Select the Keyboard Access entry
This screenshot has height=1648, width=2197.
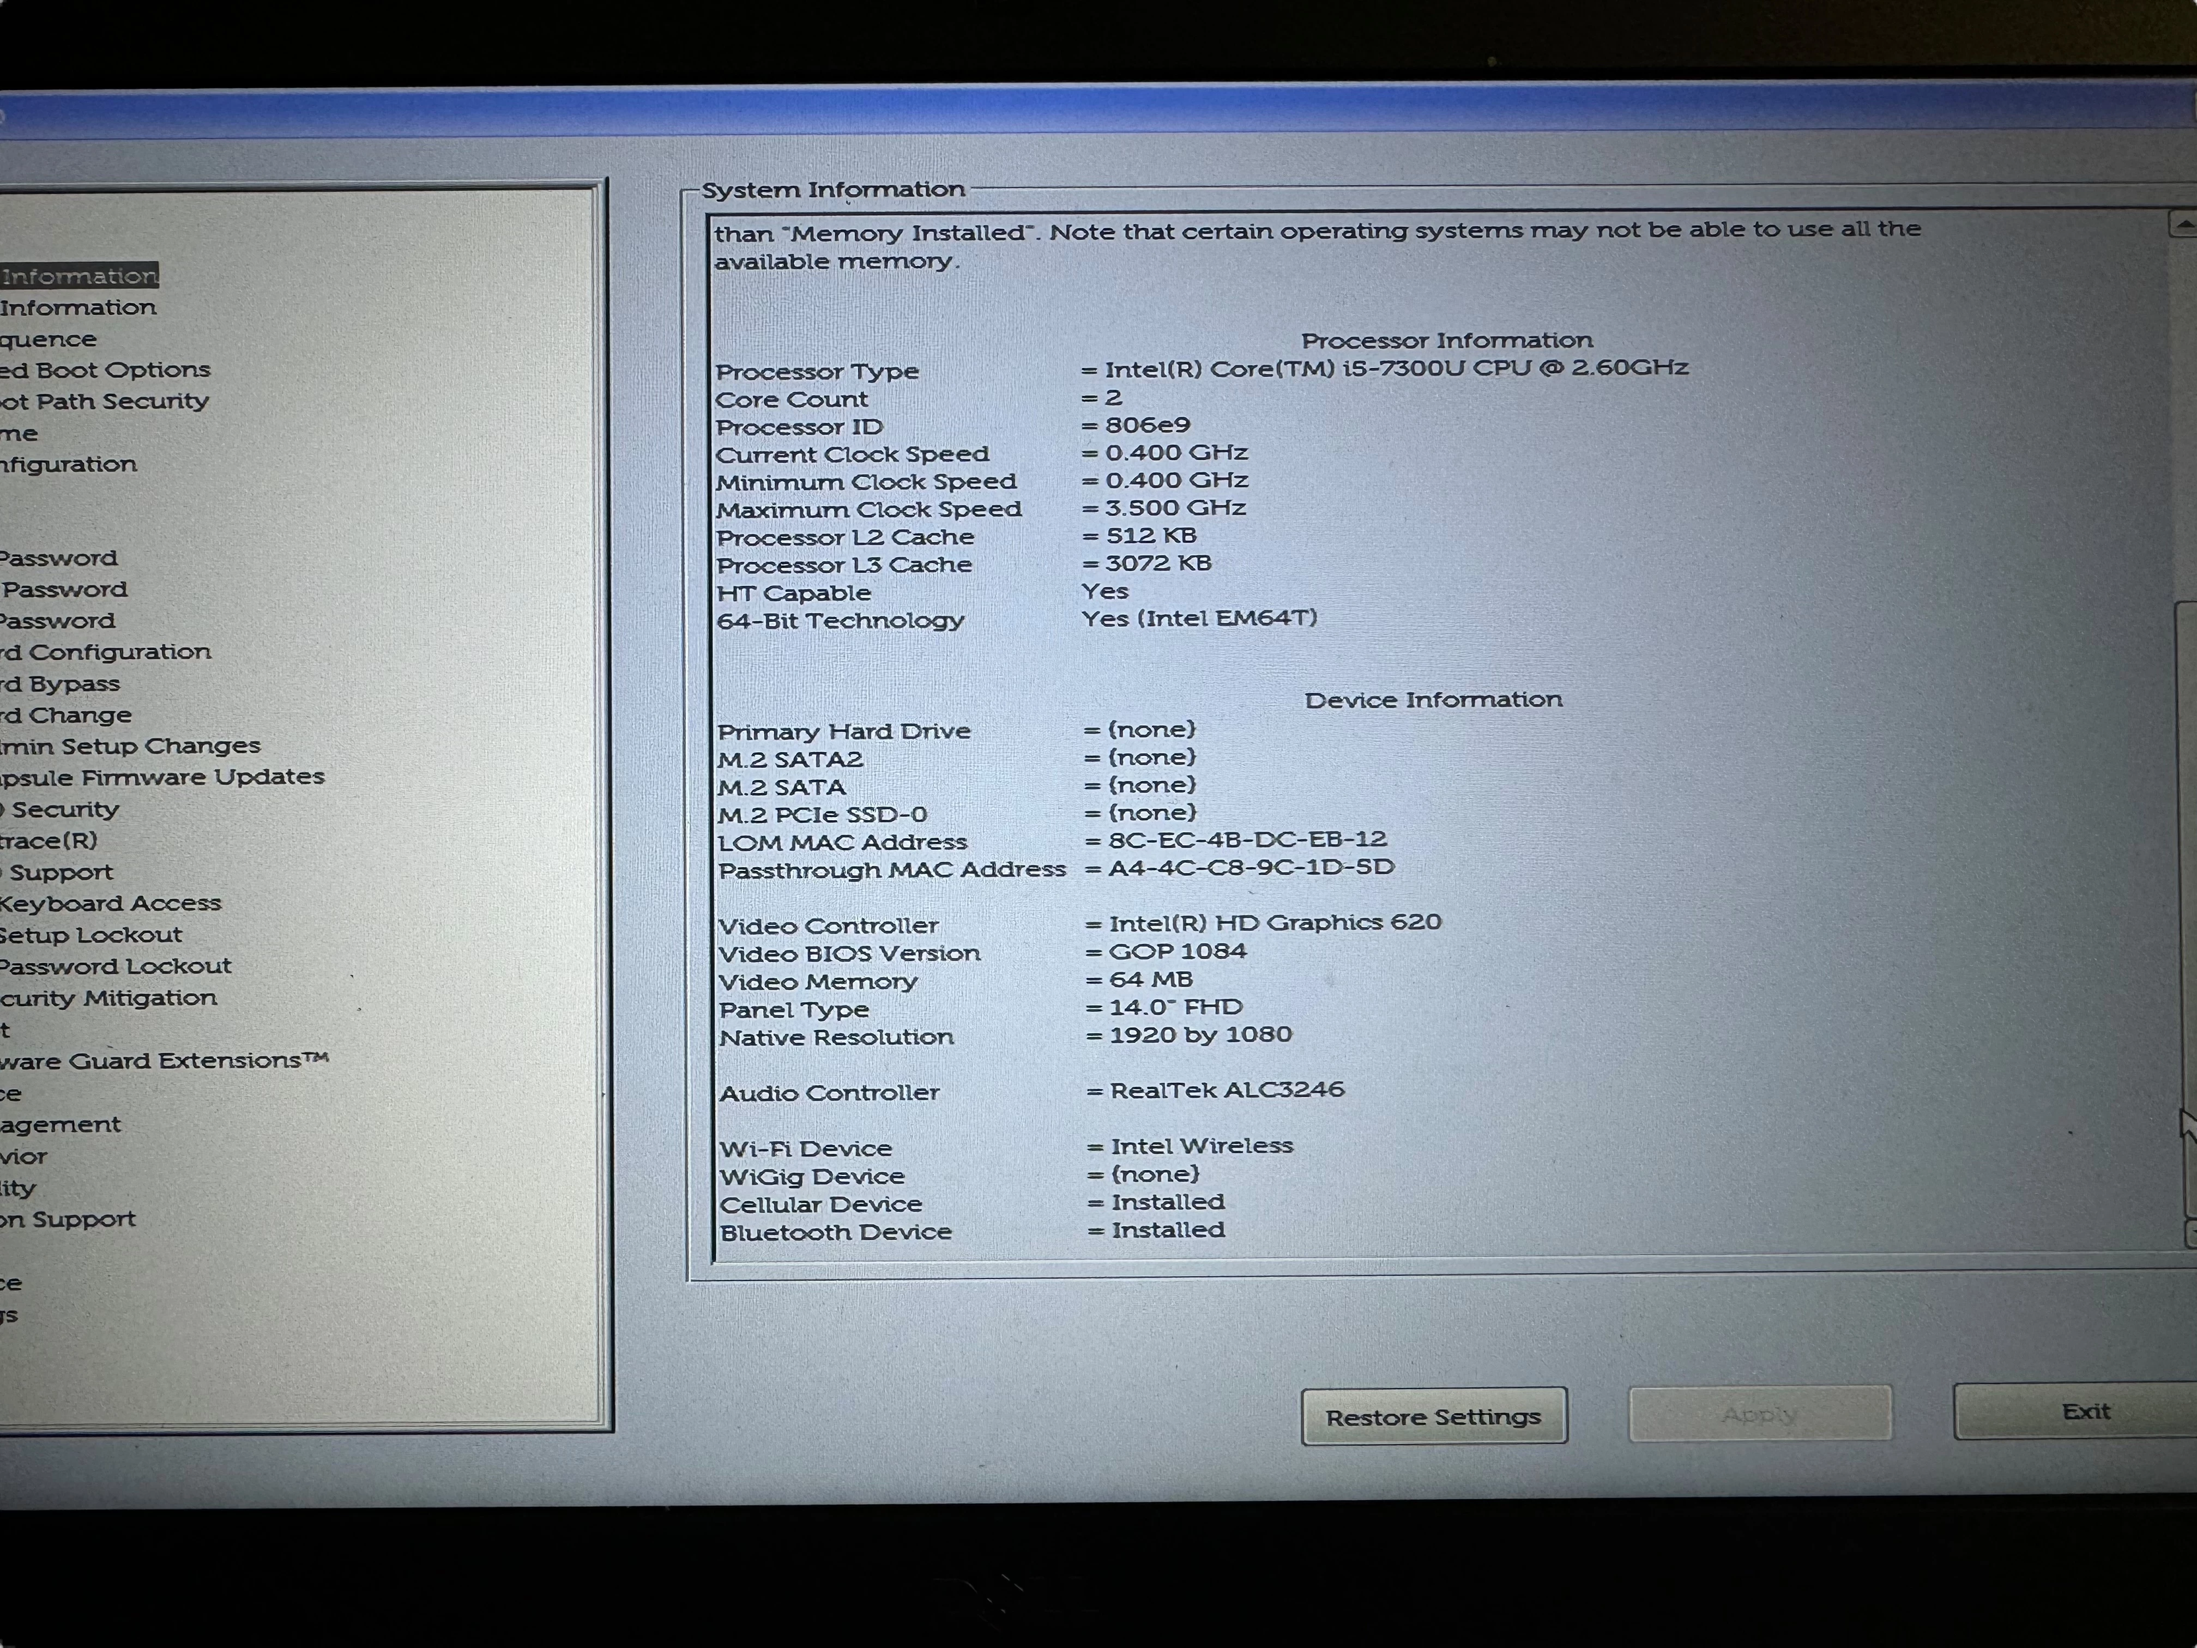tap(110, 902)
